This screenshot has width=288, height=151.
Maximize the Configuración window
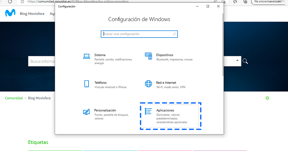pyautogui.click(x=208, y=6)
